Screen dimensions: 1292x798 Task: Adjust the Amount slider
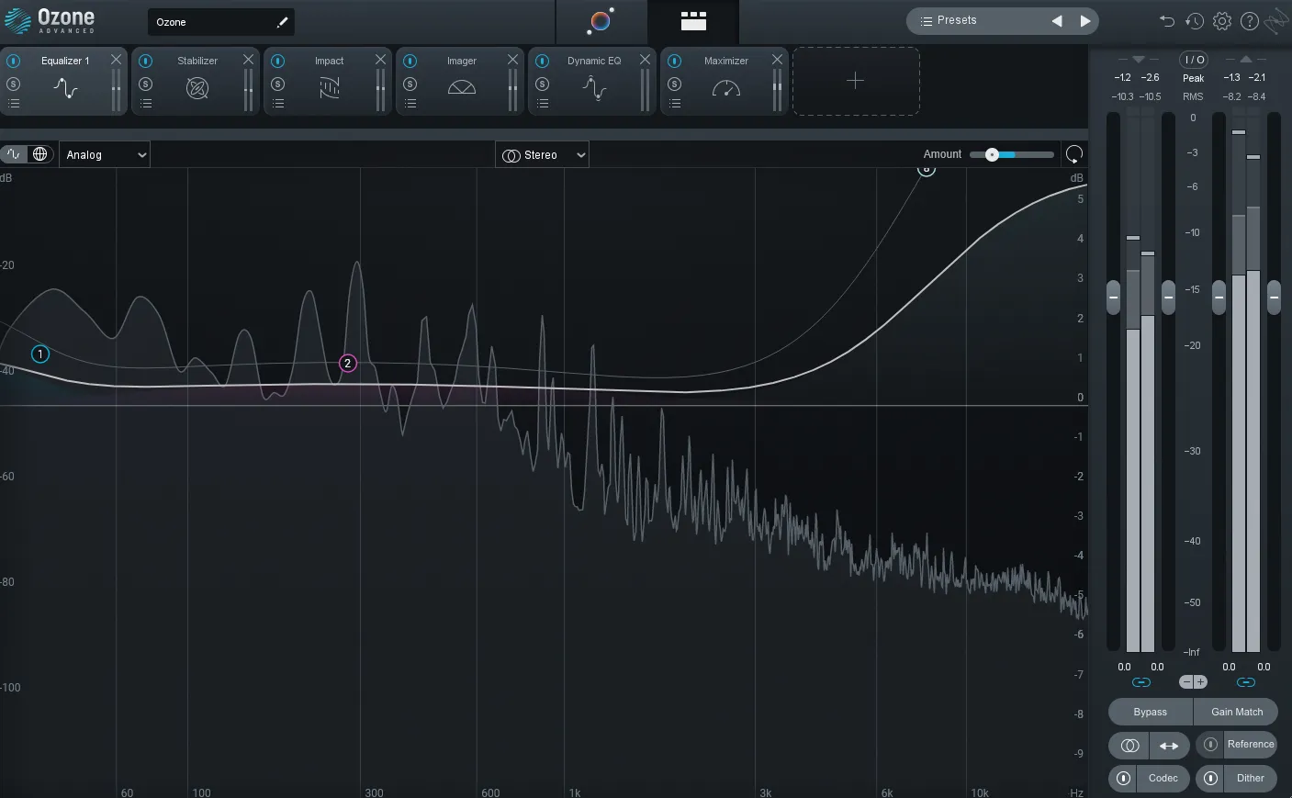994,154
